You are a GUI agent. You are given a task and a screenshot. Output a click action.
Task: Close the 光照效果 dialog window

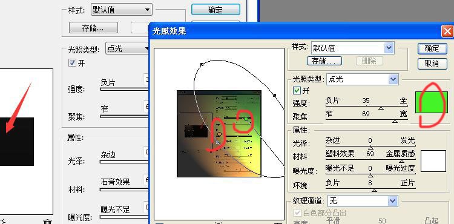coord(447,31)
